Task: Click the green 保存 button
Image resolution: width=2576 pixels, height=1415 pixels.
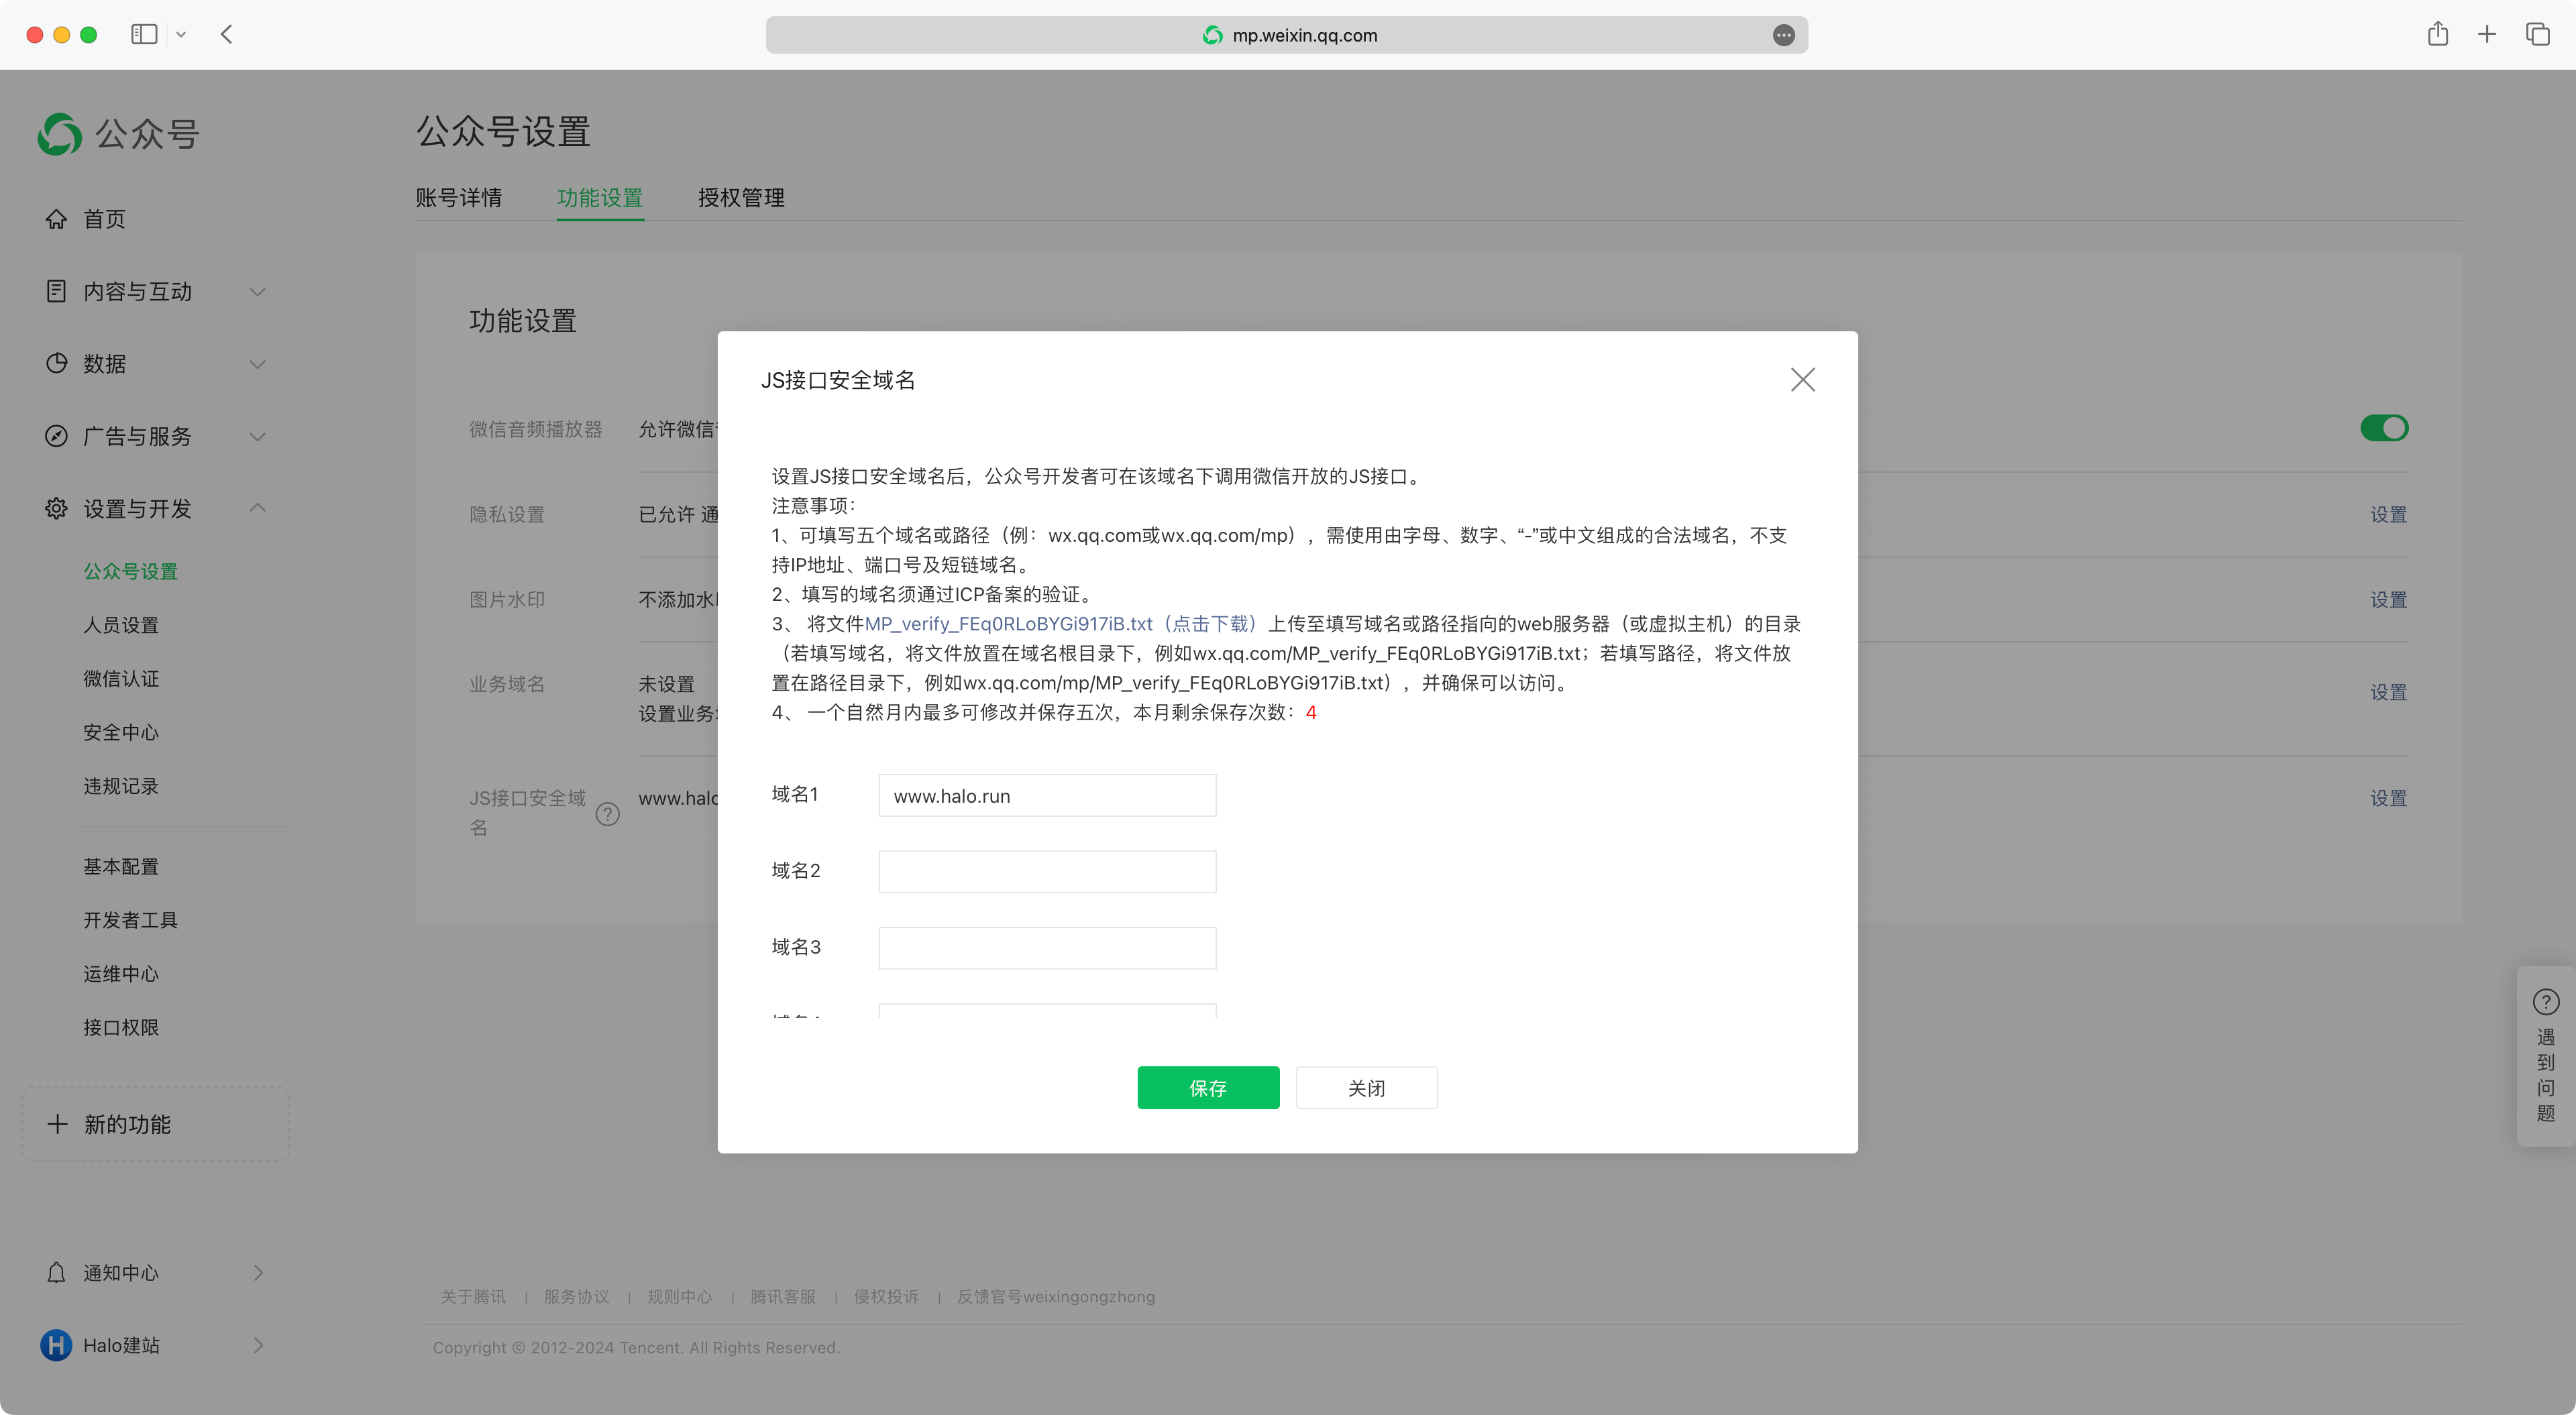Action: tap(1208, 1088)
